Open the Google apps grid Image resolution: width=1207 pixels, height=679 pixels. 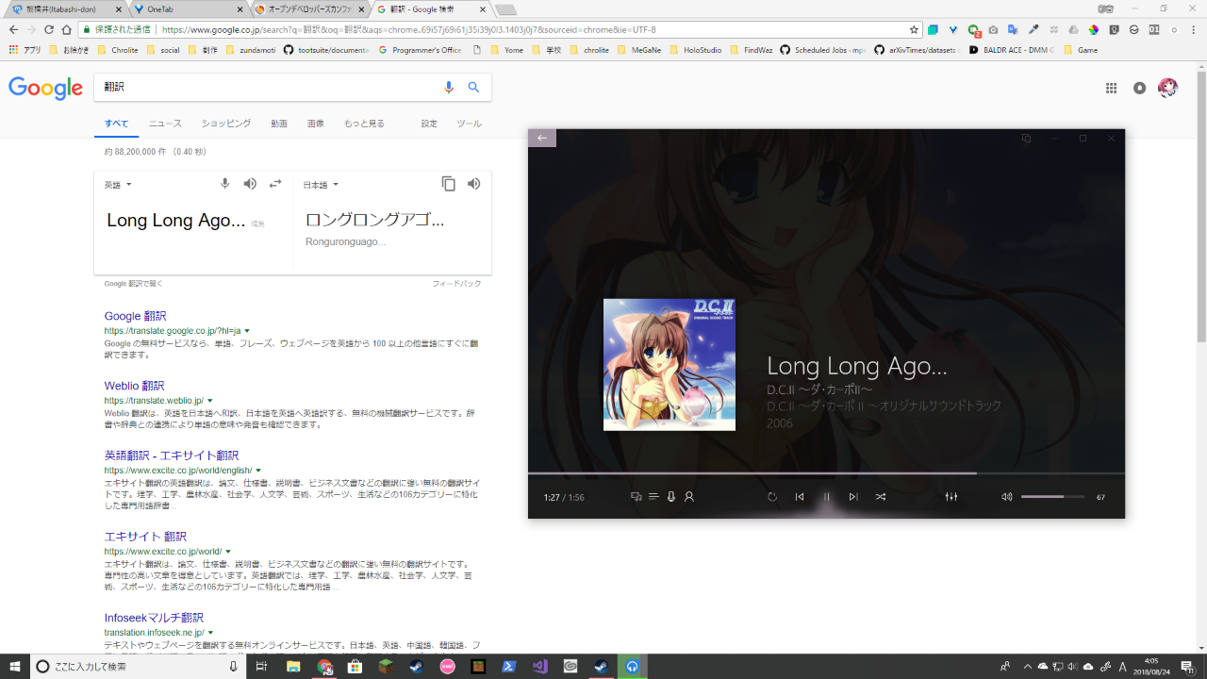[1111, 88]
